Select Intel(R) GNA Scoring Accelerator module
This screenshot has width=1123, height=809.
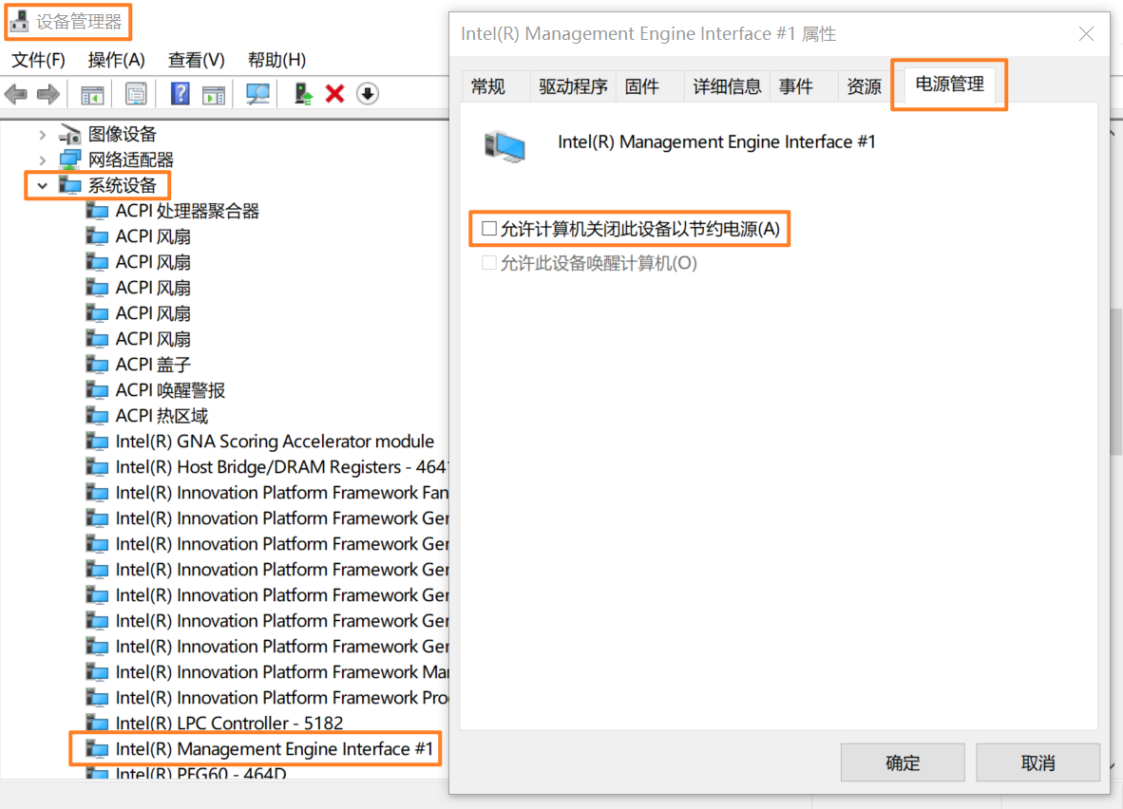coord(275,442)
